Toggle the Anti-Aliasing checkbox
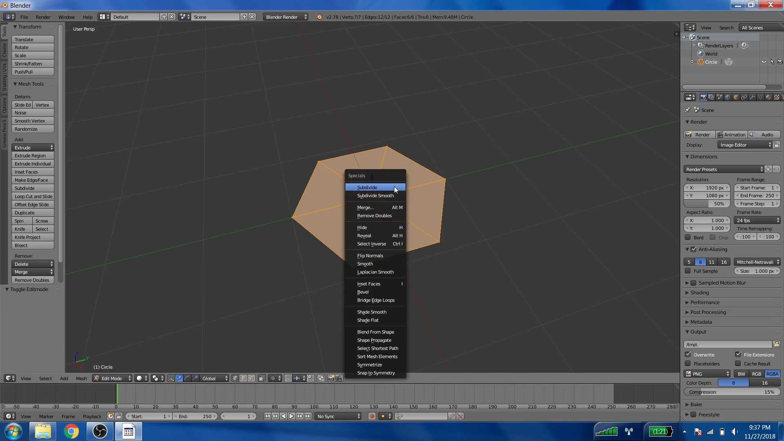This screenshot has height=441, width=784. click(693, 249)
